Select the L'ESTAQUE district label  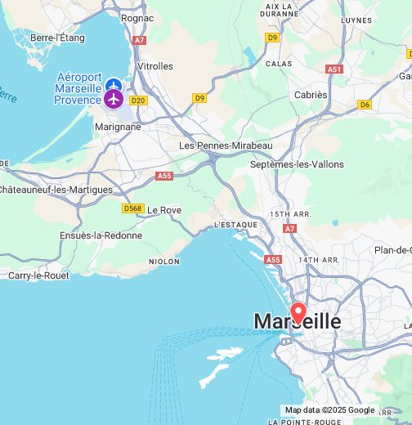tap(236, 225)
